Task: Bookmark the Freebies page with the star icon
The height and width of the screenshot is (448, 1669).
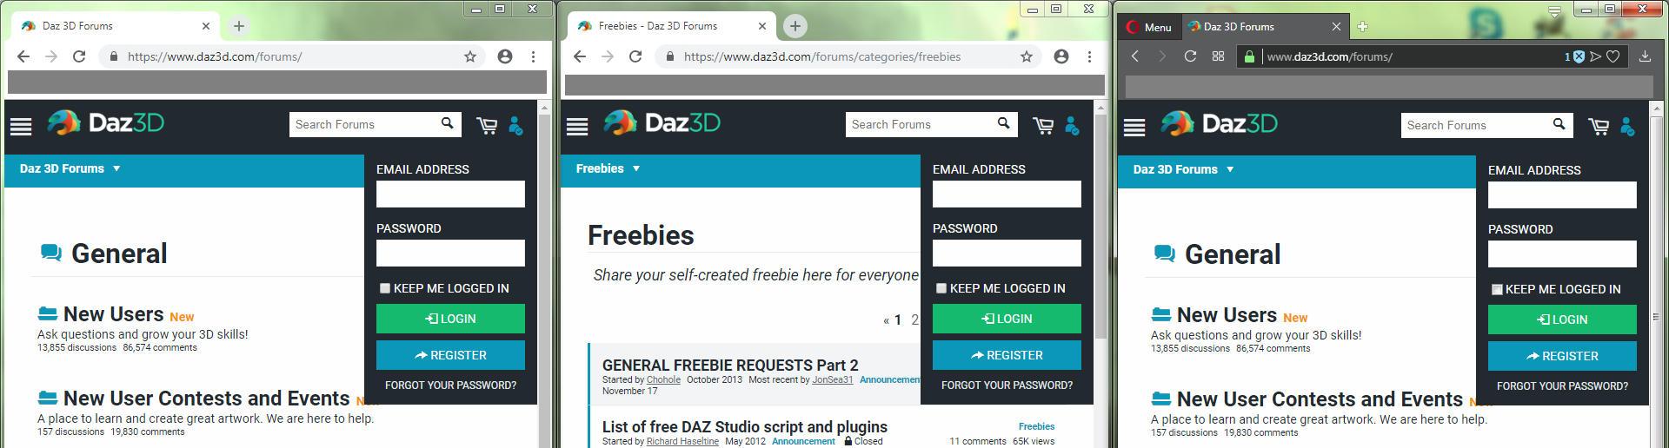Action: (1027, 56)
